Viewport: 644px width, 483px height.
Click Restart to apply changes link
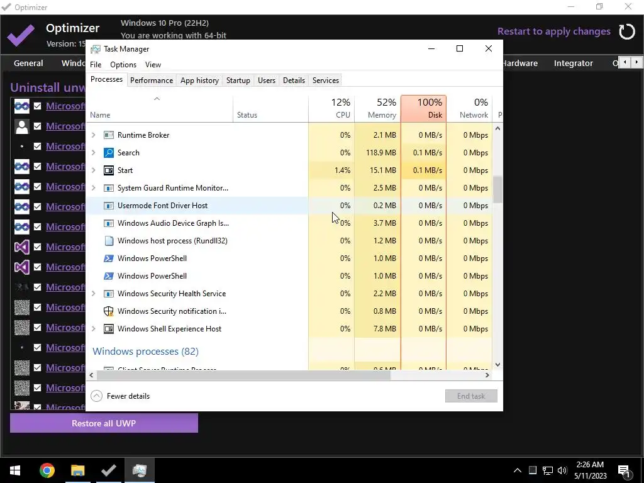553,31
